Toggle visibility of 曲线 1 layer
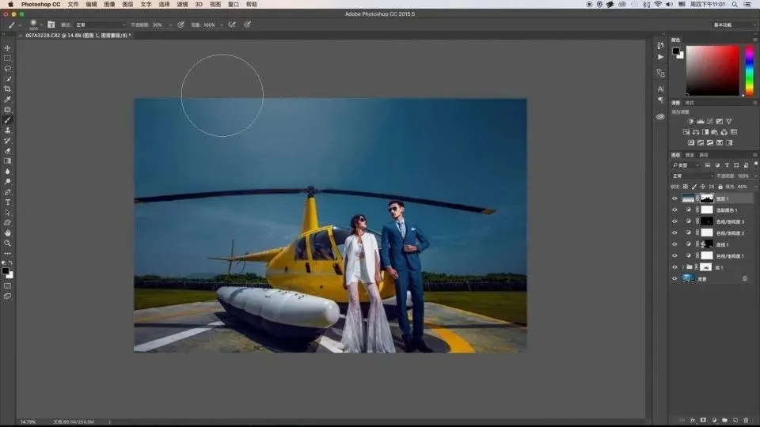Viewport: 760px width, 427px height. (x=674, y=244)
